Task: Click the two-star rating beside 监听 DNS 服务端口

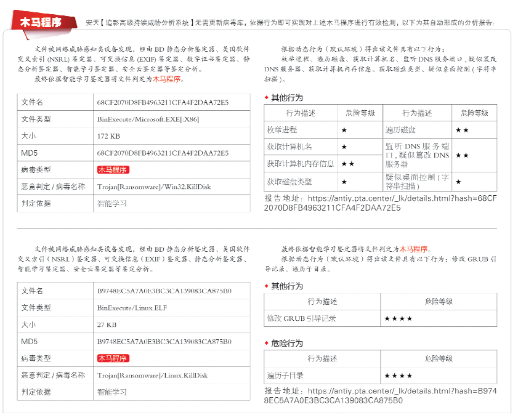Action: click(462, 155)
